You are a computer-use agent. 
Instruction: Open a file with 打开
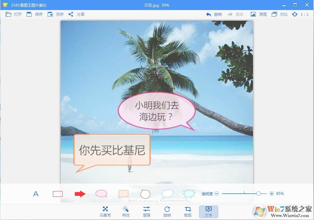coord(13,14)
